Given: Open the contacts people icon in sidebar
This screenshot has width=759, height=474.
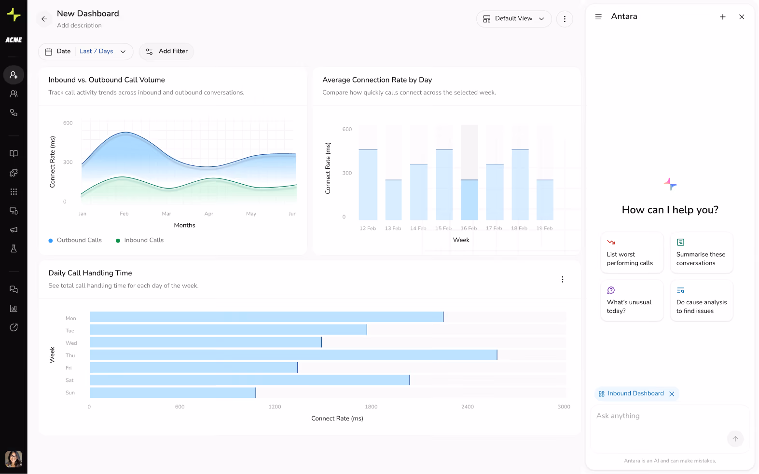Looking at the screenshot, I should [14, 94].
